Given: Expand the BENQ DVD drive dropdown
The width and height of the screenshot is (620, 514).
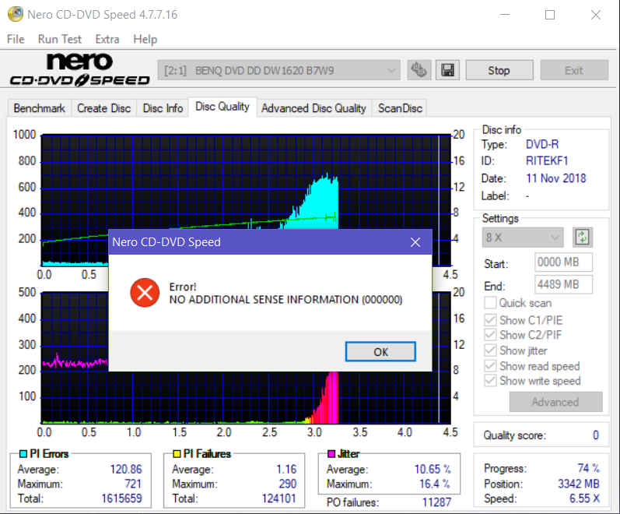Looking at the screenshot, I should [x=278, y=71].
